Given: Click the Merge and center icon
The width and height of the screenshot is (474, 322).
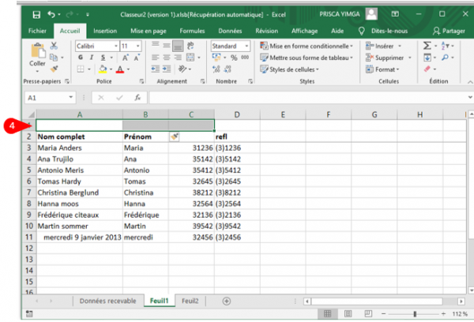Looking at the screenshot, I should point(190,58).
